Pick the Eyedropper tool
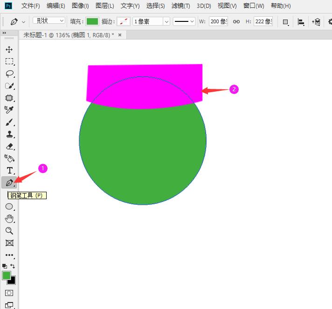Viewport: 332px width, 309px height. (9, 110)
